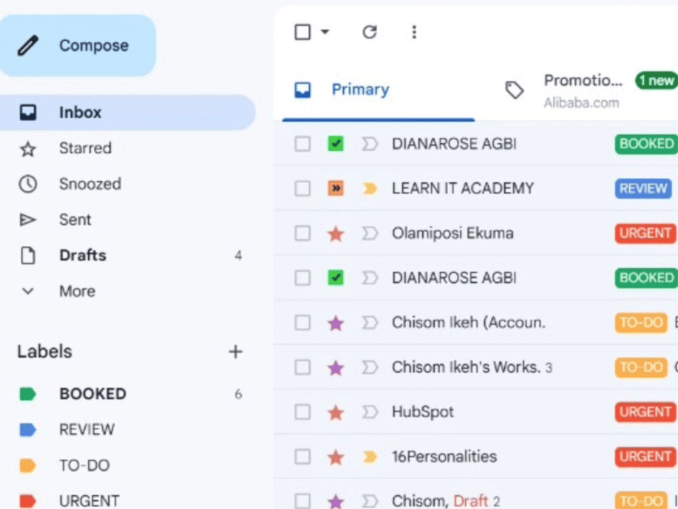Select the Chisom Ikeh (Accoun. email checkbox

302,323
